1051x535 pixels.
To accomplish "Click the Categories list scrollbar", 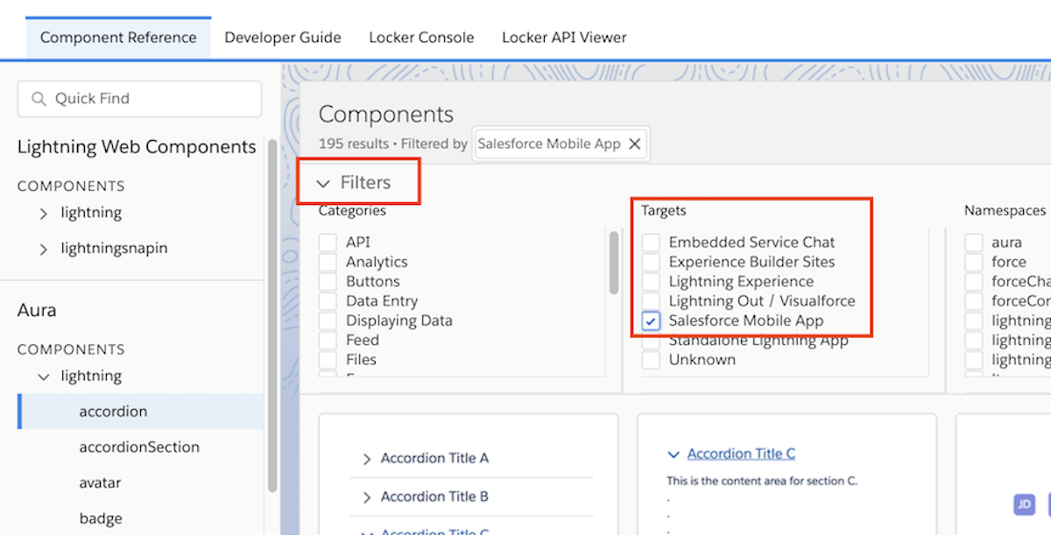I will [614, 263].
